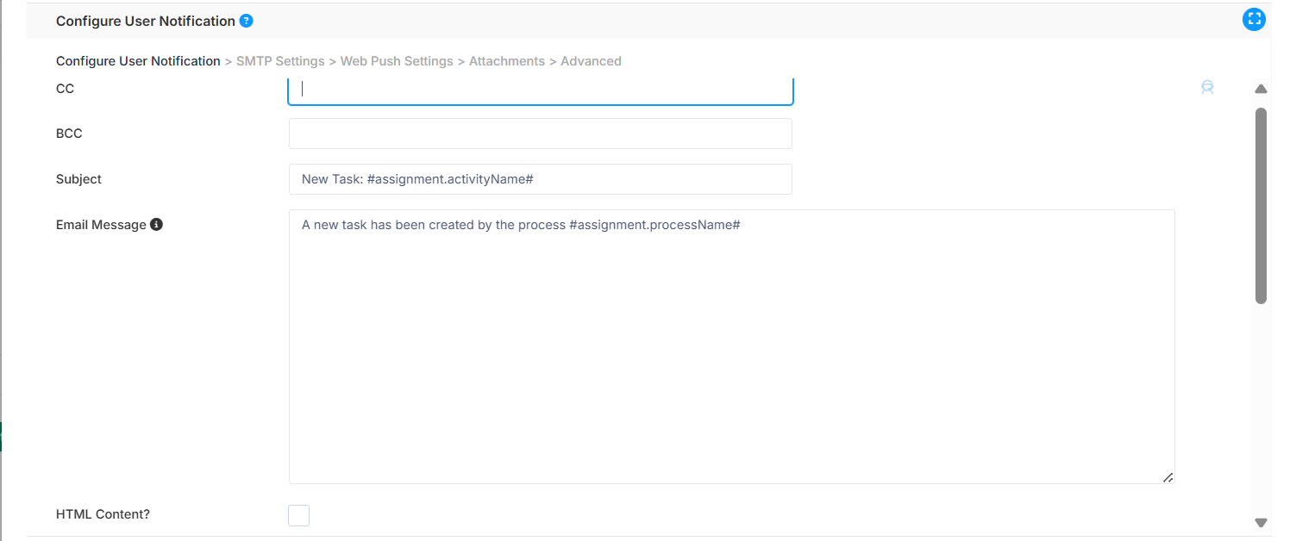The width and height of the screenshot is (1296, 541).
Task: Click into the BCC field
Action: [x=541, y=134]
